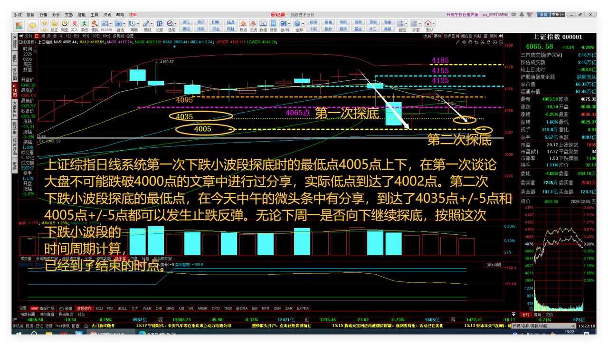The width and height of the screenshot is (608, 346).
Task: Switch to the BOLL indicator tab
Action: tap(122, 308)
